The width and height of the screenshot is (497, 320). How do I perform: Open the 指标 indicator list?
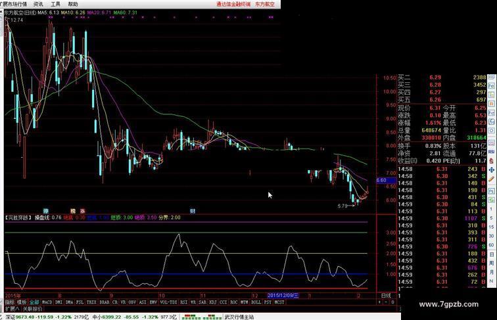coord(9,302)
